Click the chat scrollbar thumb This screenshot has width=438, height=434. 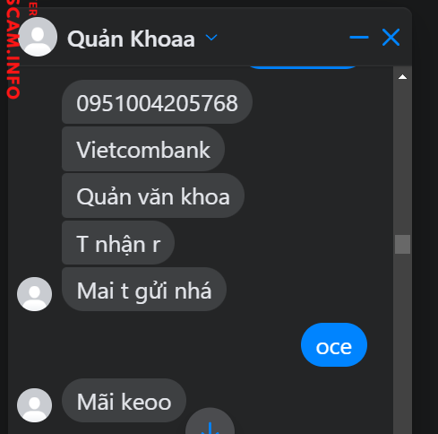click(402, 244)
